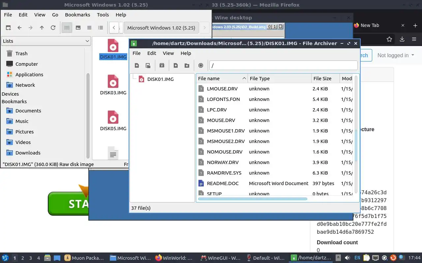Open a new Firefox tab with plus
422x263 pixels.
[x=415, y=25]
